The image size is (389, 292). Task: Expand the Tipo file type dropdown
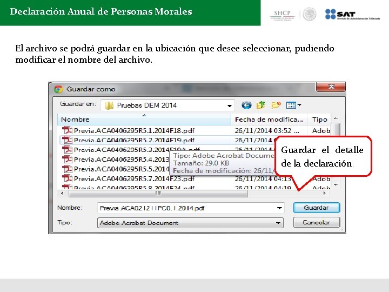point(278,223)
